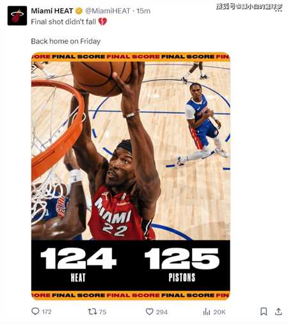Open the three-dot more options menu
Image resolution: width=288 pixels, height=325 pixels.
click(x=278, y=10)
